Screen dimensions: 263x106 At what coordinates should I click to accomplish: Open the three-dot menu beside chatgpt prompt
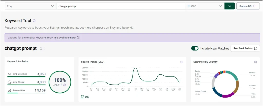(x=45, y=48)
